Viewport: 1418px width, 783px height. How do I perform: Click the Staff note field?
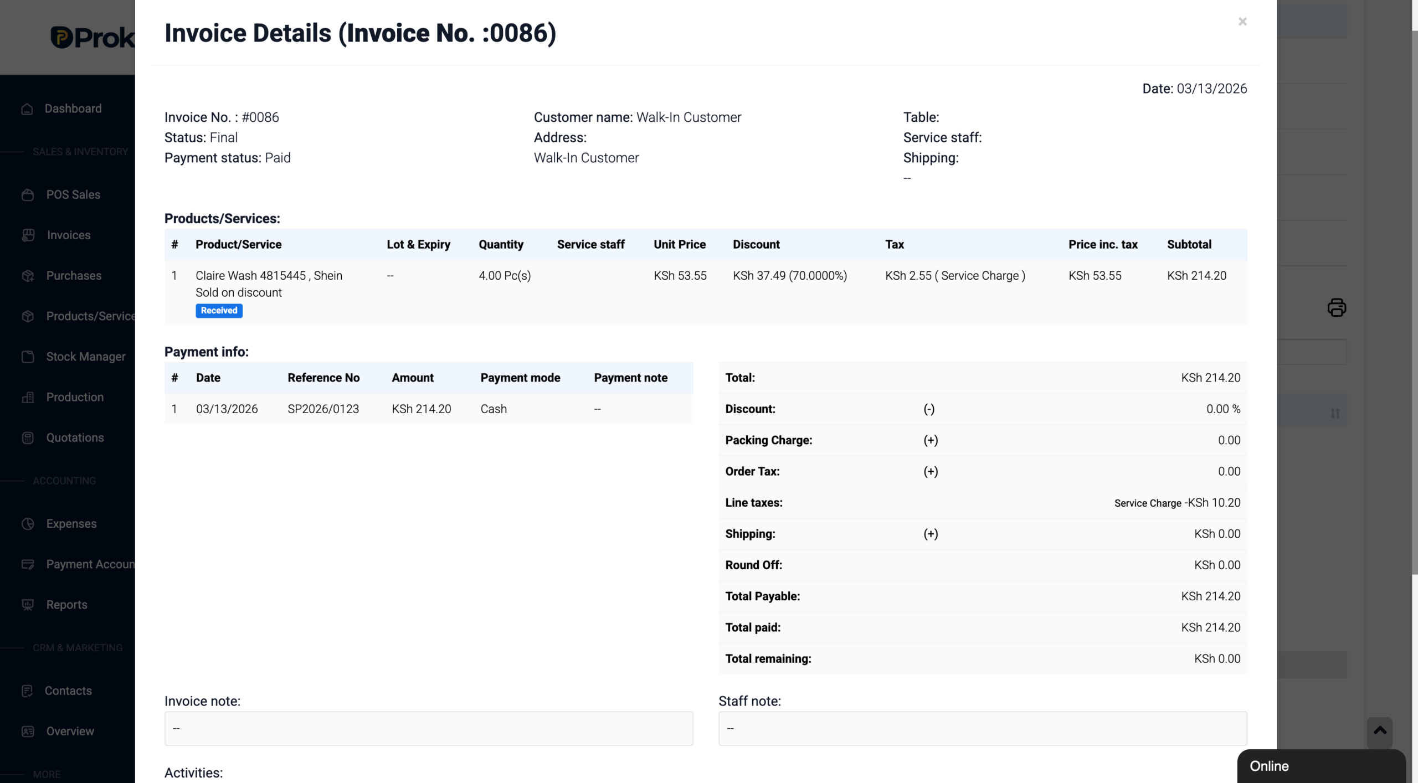click(983, 728)
